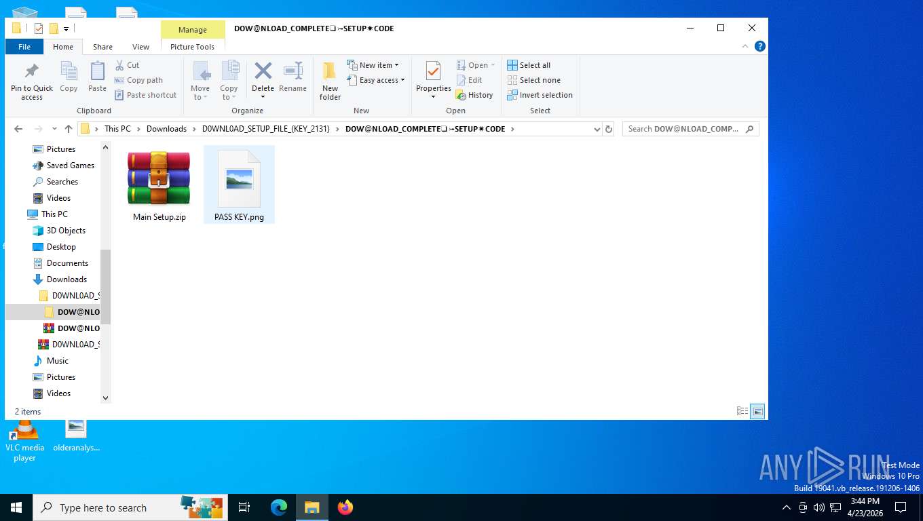Select Saved Games in navigation pane
This screenshot has width=923, height=521.
click(x=64, y=166)
